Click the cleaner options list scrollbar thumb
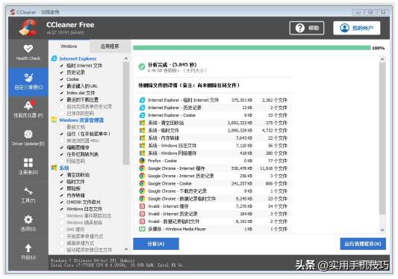398x279 pixels. click(126, 113)
